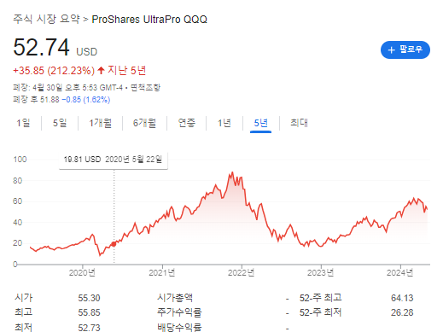
Task: Switch to the 6개월 range tab
Action: 144,123
